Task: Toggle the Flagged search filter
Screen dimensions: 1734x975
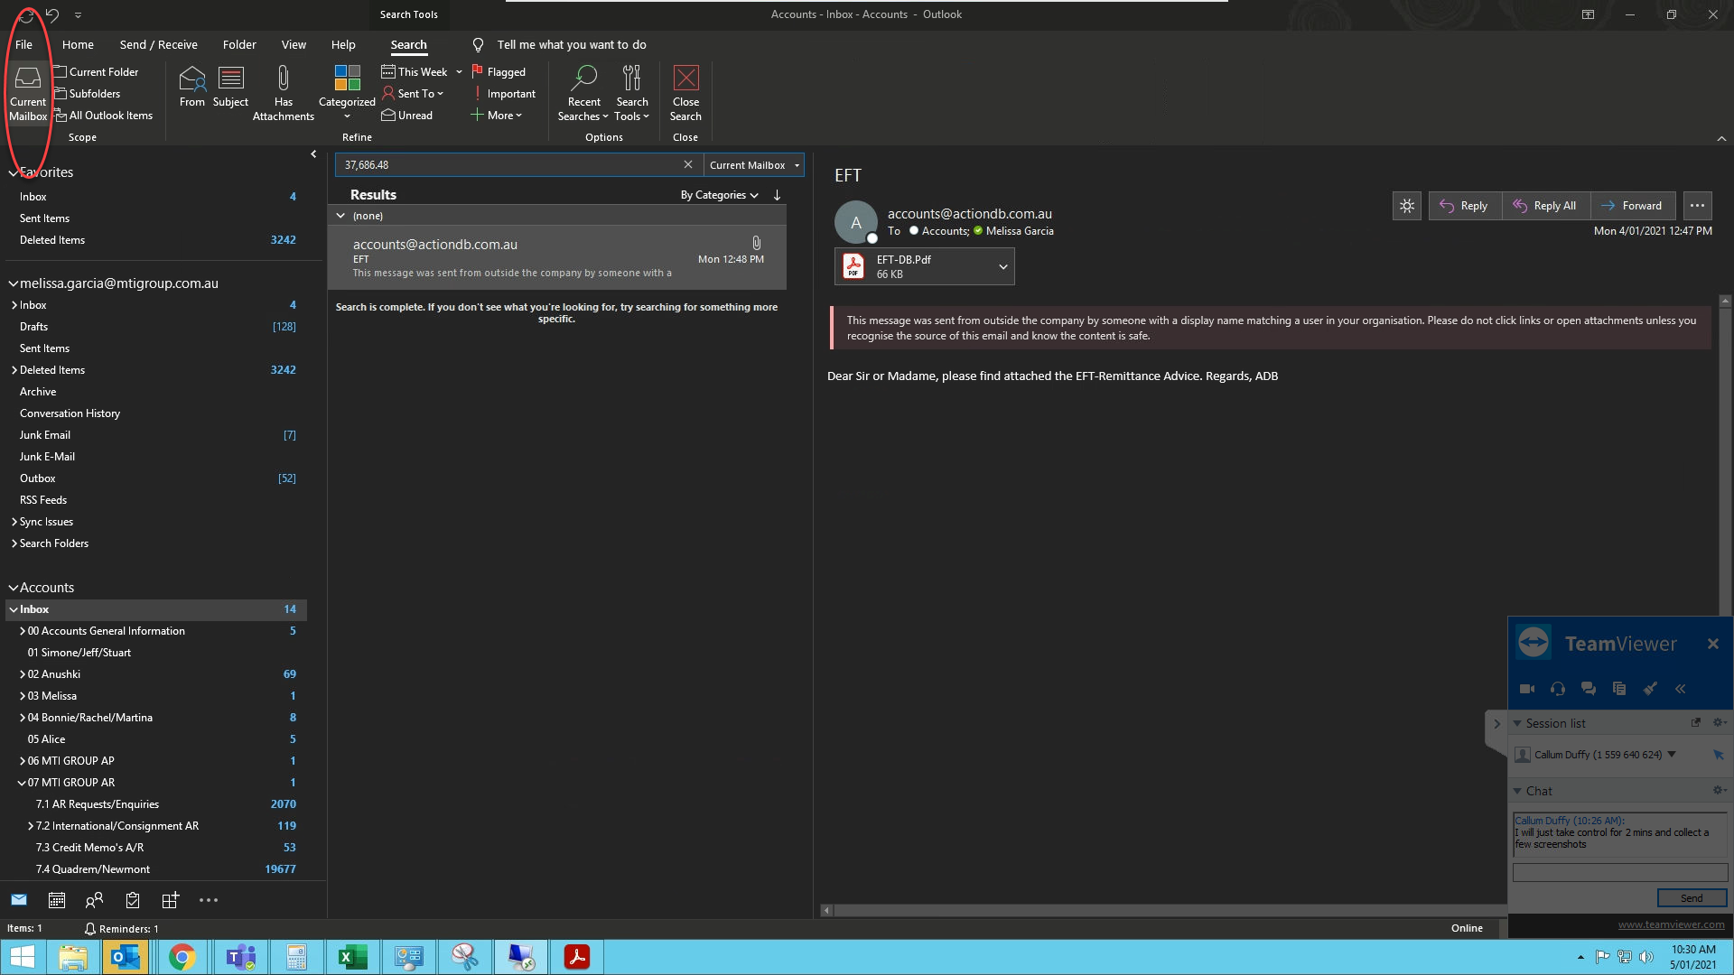Action: 499,72
